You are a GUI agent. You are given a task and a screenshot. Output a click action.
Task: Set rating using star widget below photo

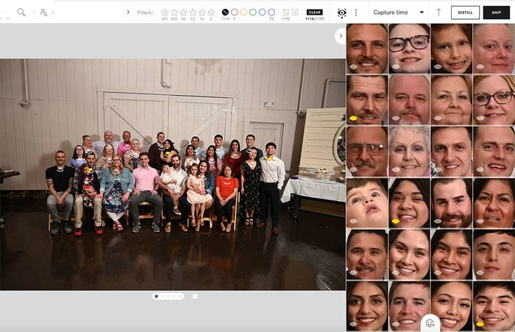coord(157,296)
